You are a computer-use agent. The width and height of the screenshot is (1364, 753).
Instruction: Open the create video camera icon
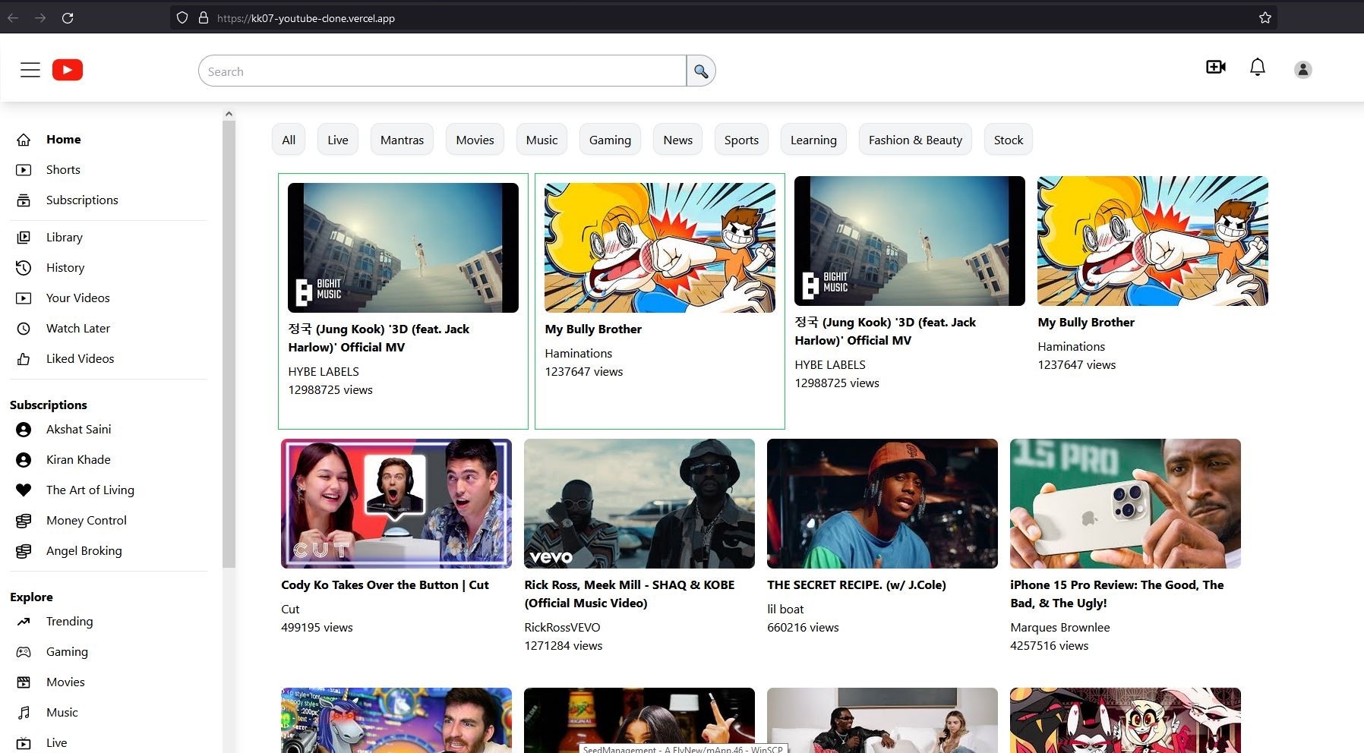tap(1216, 67)
